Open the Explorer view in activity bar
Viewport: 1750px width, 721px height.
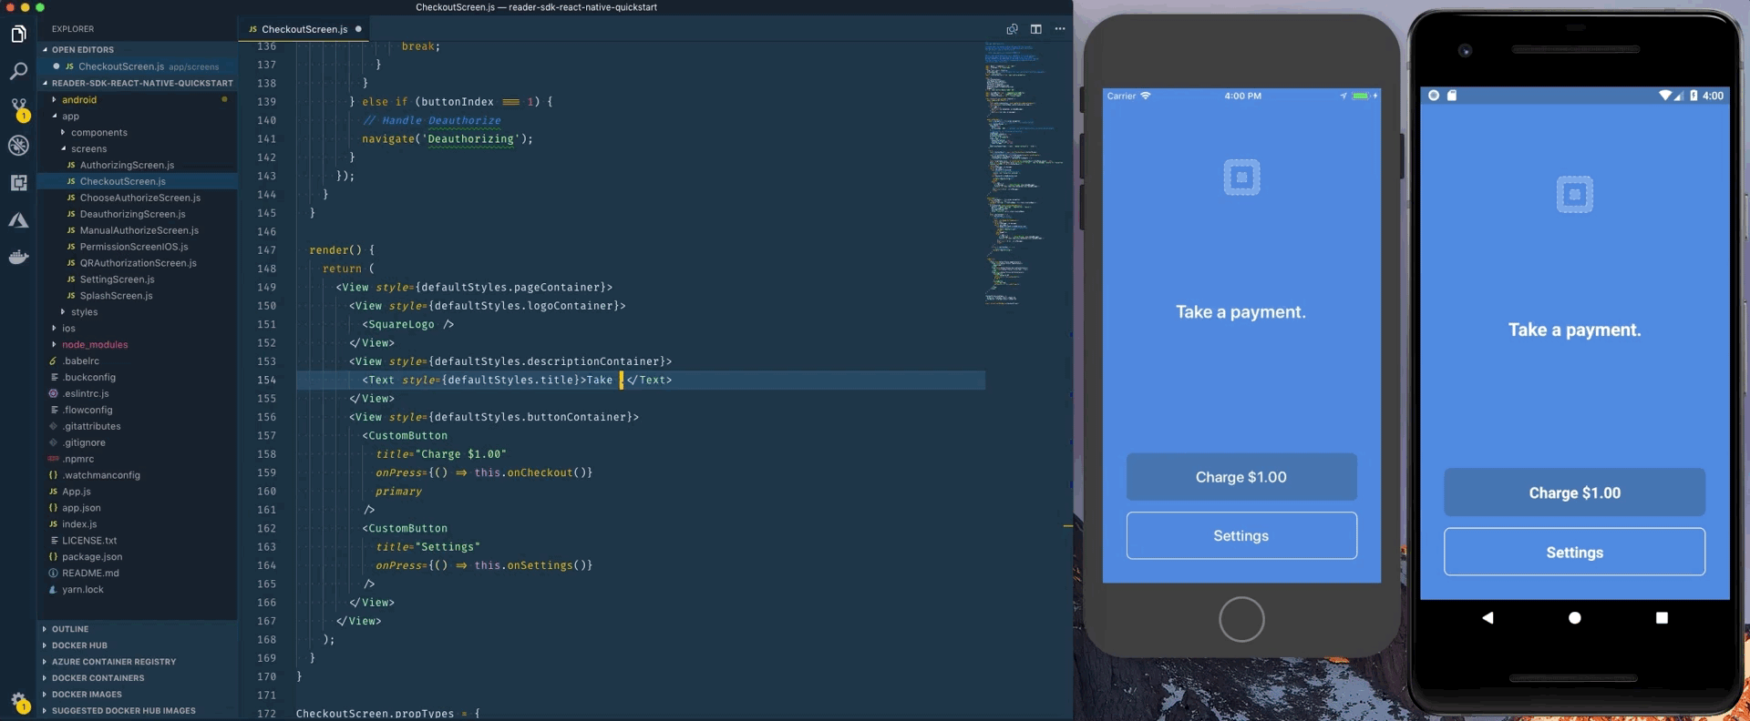click(18, 35)
